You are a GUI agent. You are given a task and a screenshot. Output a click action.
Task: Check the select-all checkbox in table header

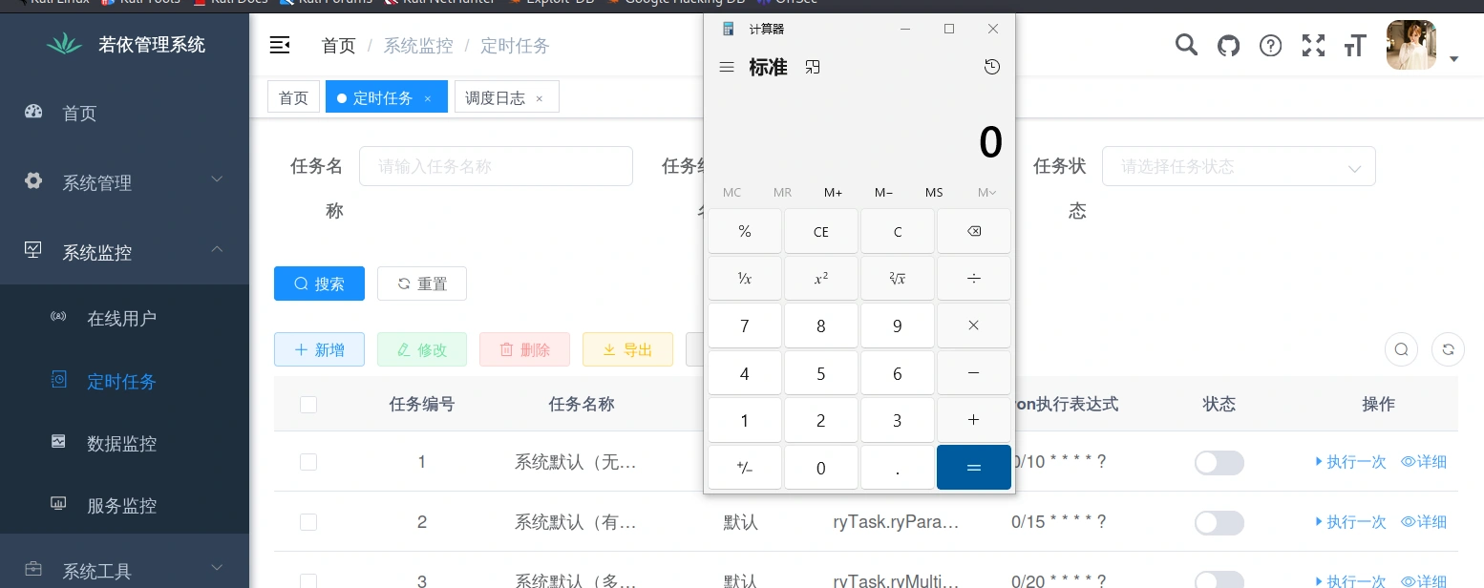pos(308,405)
